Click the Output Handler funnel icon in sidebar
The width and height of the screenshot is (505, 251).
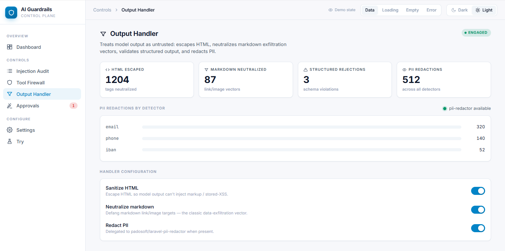click(x=10, y=94)
